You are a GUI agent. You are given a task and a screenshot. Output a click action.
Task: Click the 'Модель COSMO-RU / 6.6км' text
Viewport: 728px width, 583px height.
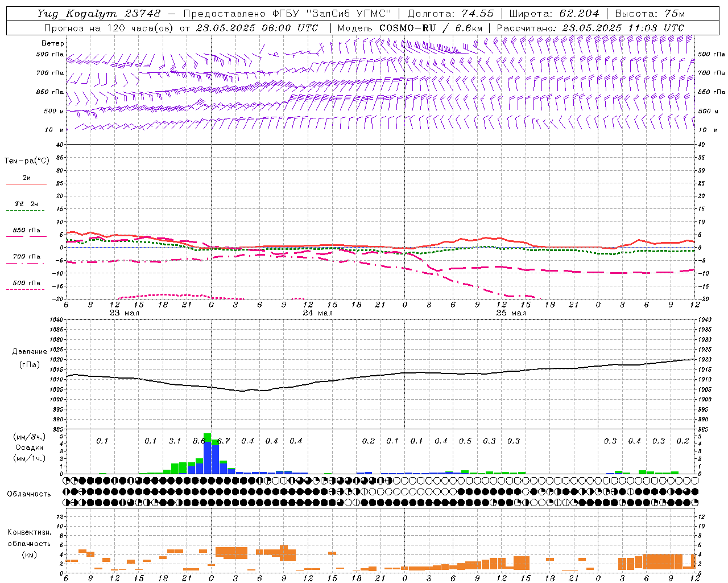[x=410, y=27]
